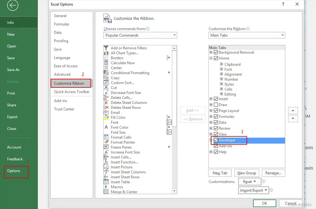Select the Cut scissors icon
The width and height of the screenshot is (316, 209).
coord(106,87)
